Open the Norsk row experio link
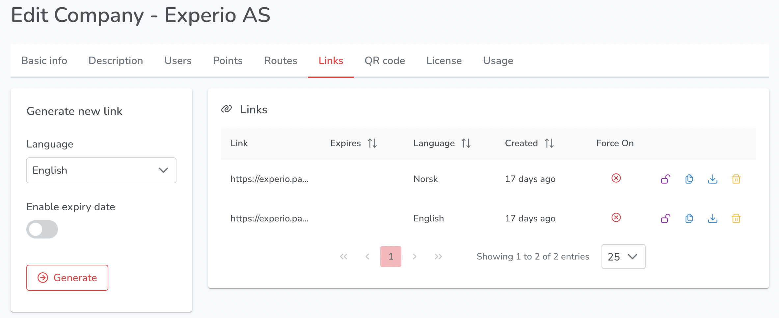The height and width of the screenshot is (318, 779). pos(269,179)
